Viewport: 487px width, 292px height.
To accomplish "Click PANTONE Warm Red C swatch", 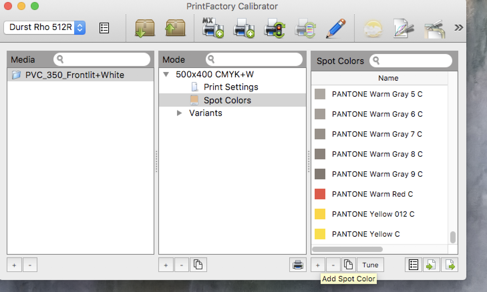I will coord(320,194).
